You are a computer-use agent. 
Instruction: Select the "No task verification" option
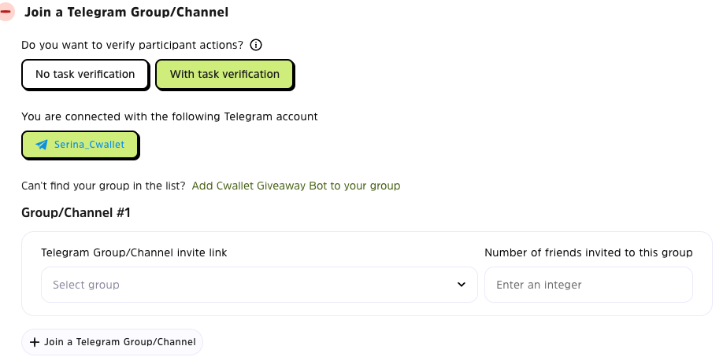(x=85, y=75)
